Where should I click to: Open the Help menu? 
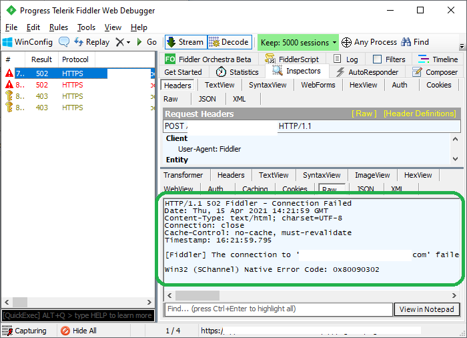pyautogui.click(x=139, y=27)
